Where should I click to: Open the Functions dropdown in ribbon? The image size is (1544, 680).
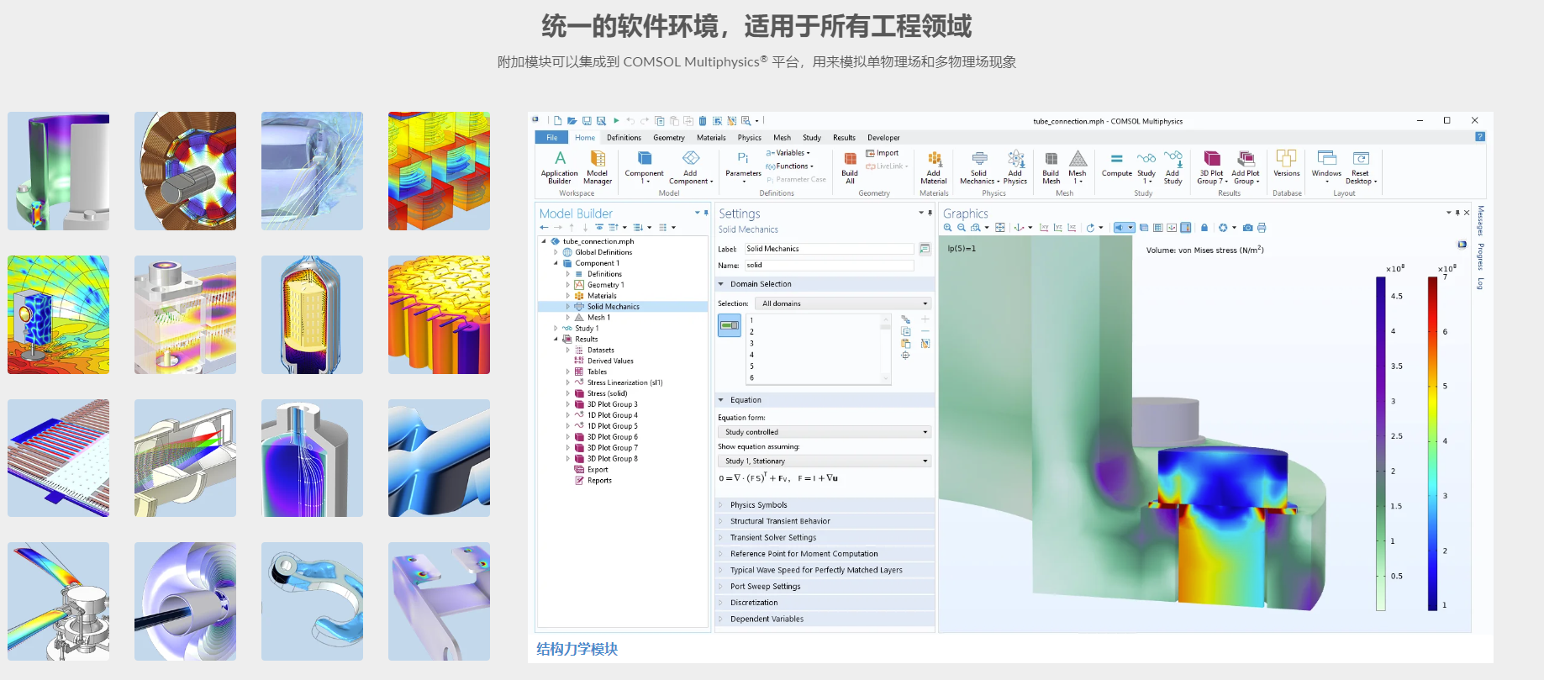click(790, 166)
